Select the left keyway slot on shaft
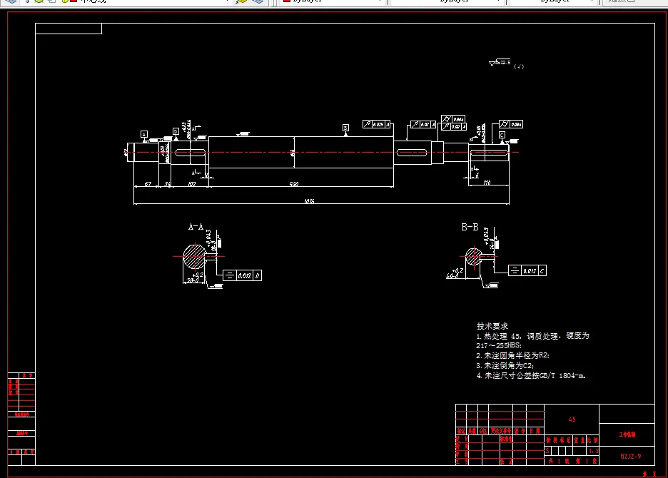668x478 pixels. coord(191,153)
